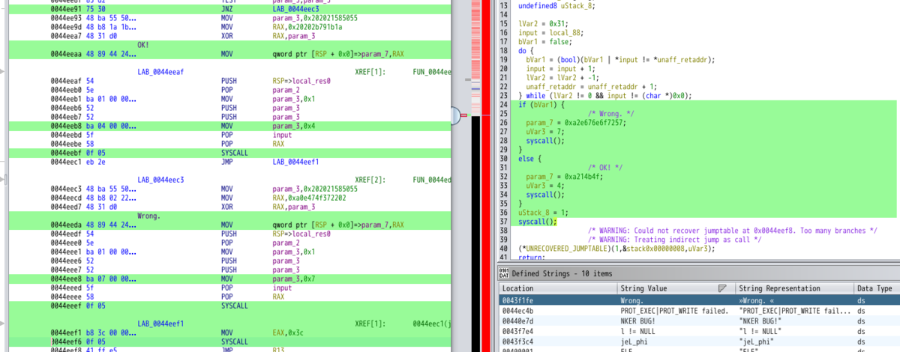
Task: Select address 0044ee93 in the listing
Action: coord(67,16)
